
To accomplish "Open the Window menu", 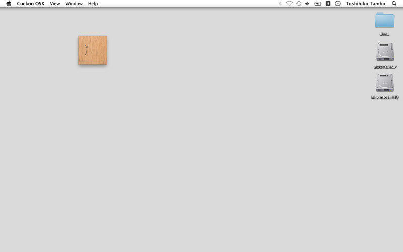I will tap(74, 4).
